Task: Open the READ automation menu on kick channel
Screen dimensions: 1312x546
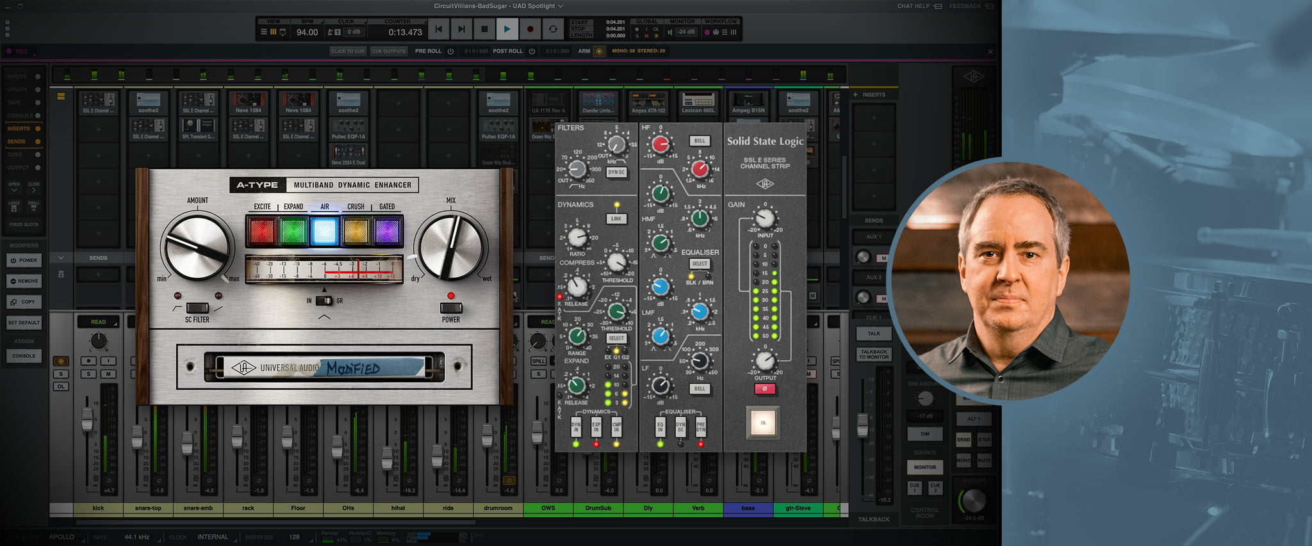Action: pos(98,322)
